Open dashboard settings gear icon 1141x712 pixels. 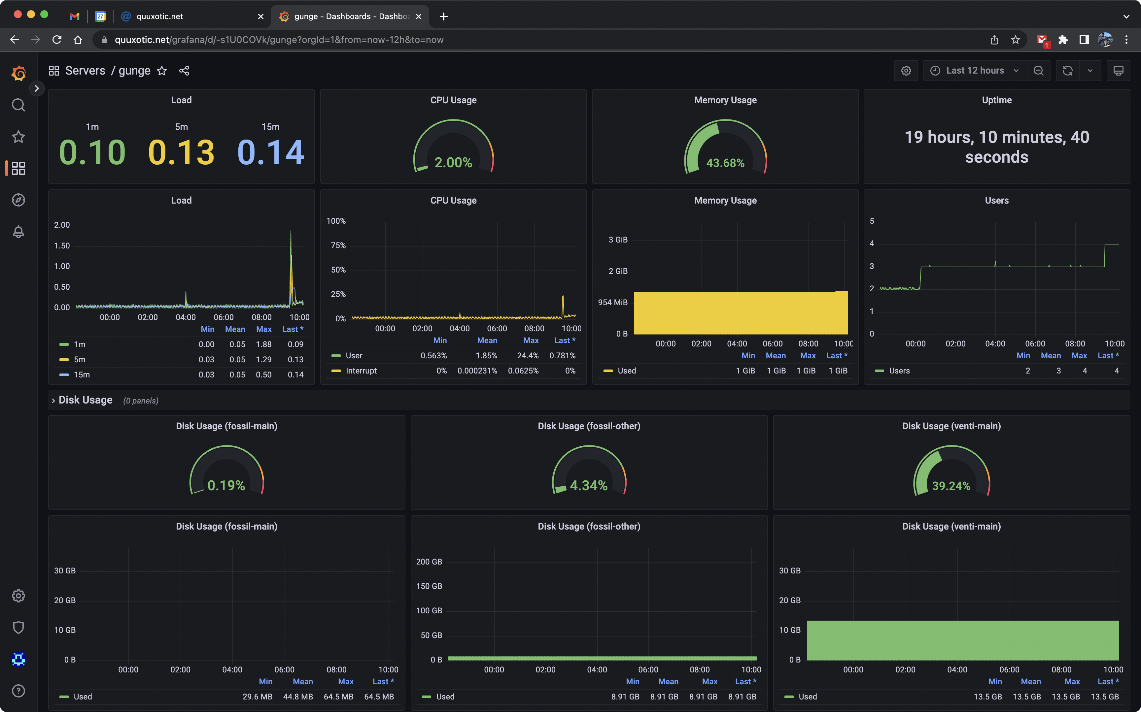point(906,71)
